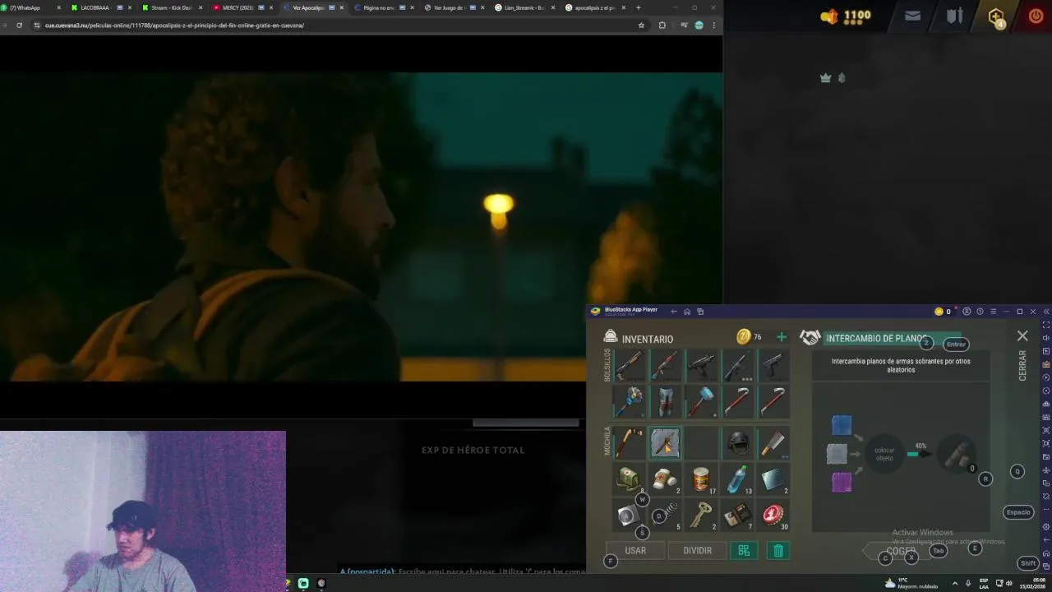The height and width of the screenshot is (592, 1052).
Task: Open BlueStacks hamburger menu
Action: click(993, 312)
